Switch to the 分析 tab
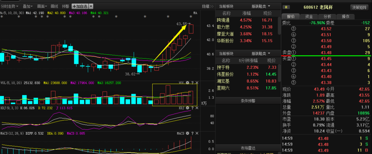 (x=327, y=17)
